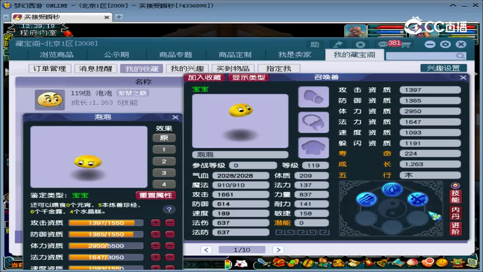Switch to 进阶 side tab
483x272 pixels.
[x=455, y=229]
